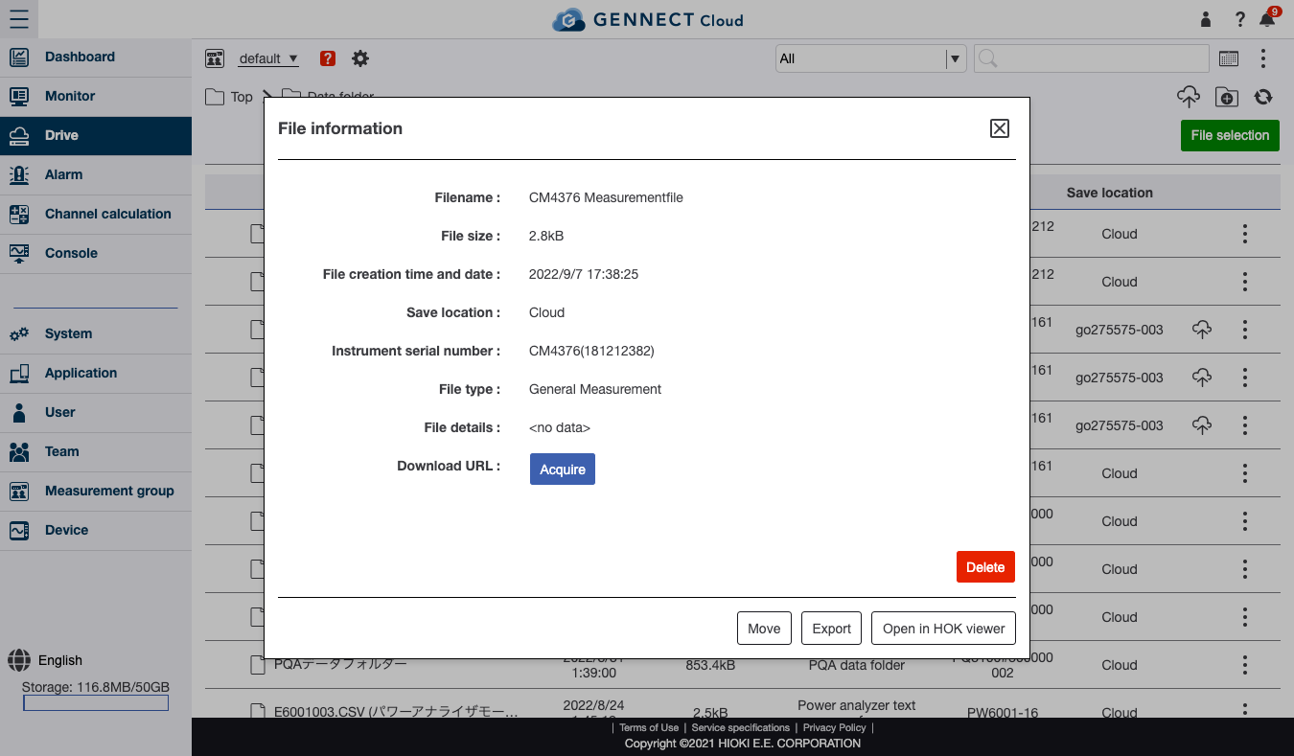Create a new folder with the folder-plus icon

pos(1226,97)
